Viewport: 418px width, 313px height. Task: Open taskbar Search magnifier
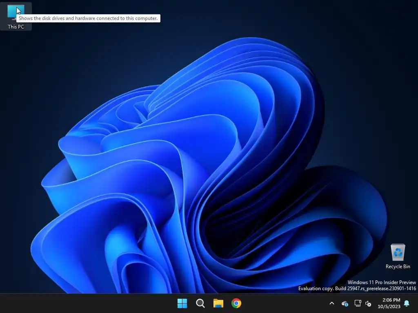click(x=200, y=303)
